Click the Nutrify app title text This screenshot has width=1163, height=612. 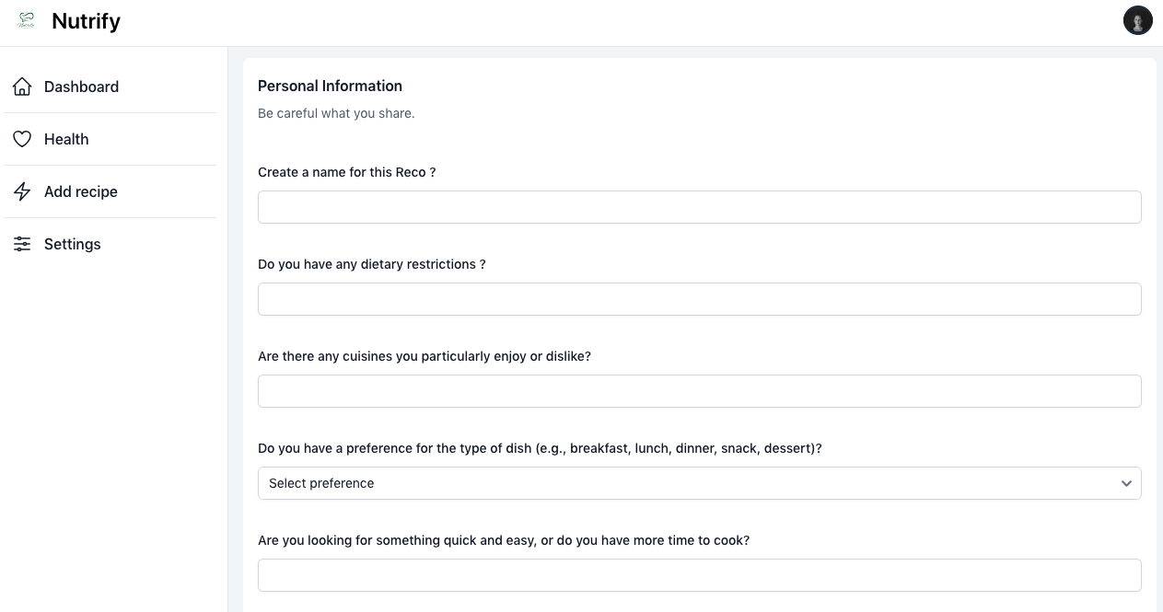(x=86, y=21)
